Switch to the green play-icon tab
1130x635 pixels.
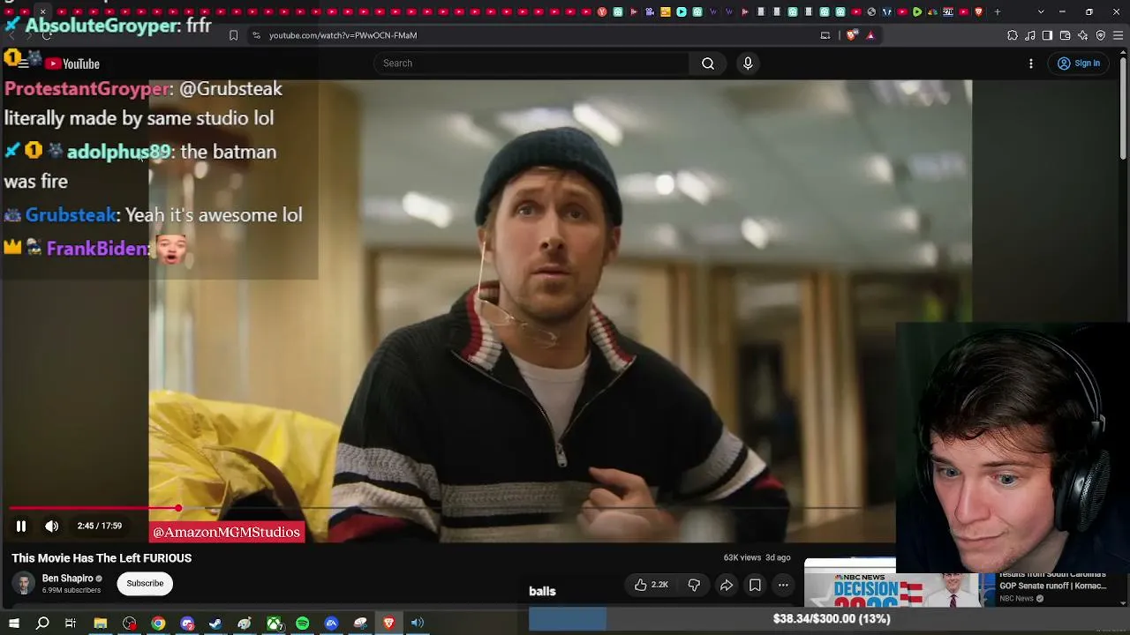tap(917, 11)
